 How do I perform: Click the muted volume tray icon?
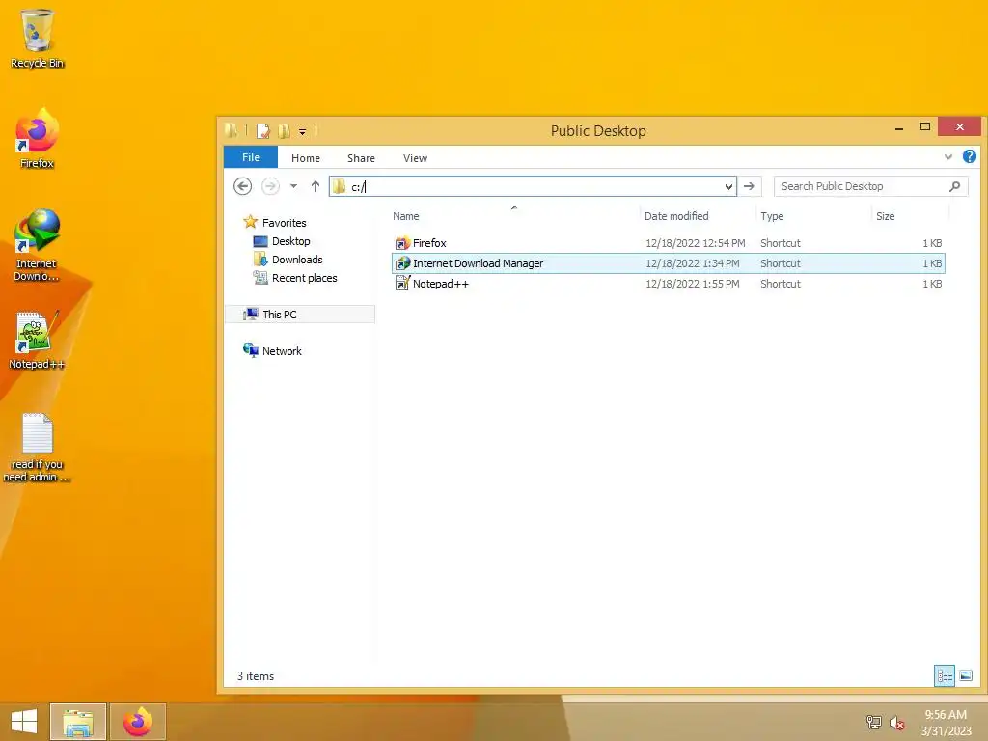[x=896, y=723]
